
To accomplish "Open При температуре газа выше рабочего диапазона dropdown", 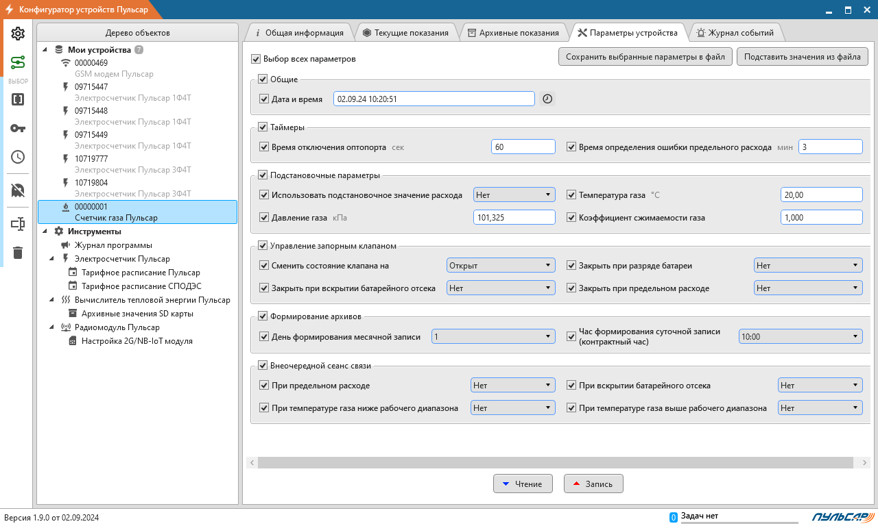I will (820, 408).
